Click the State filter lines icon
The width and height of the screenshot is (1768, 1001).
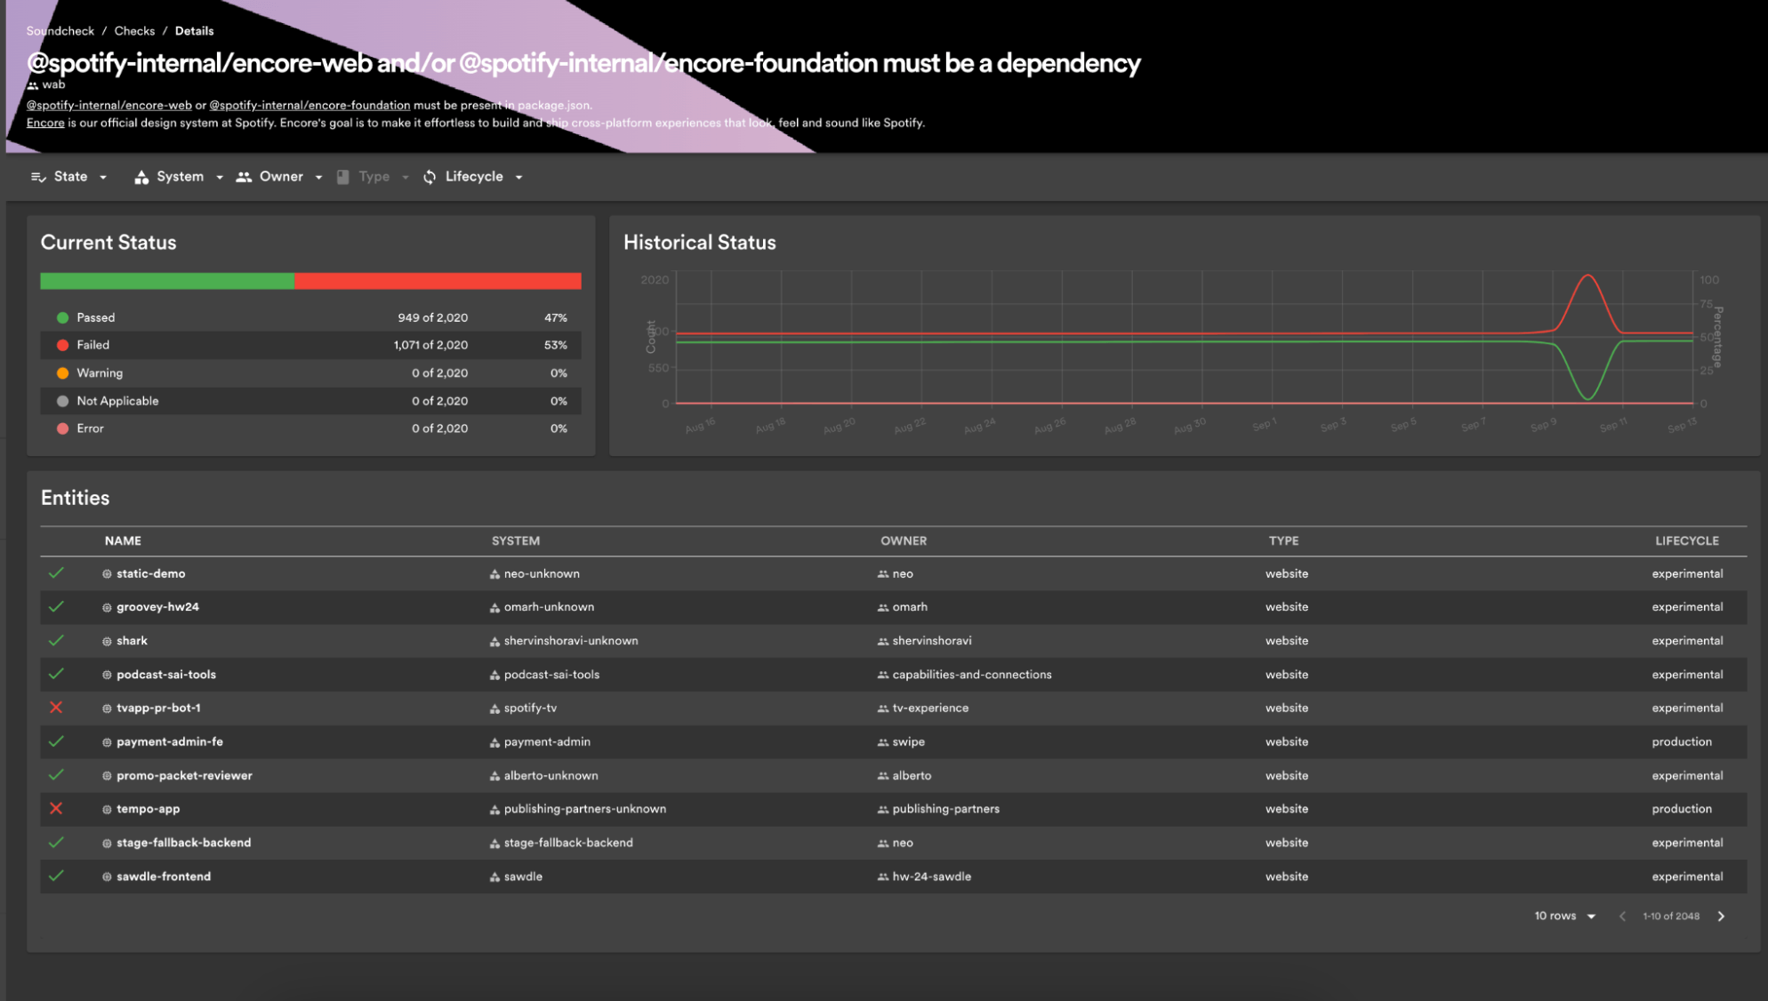[38, 176]
